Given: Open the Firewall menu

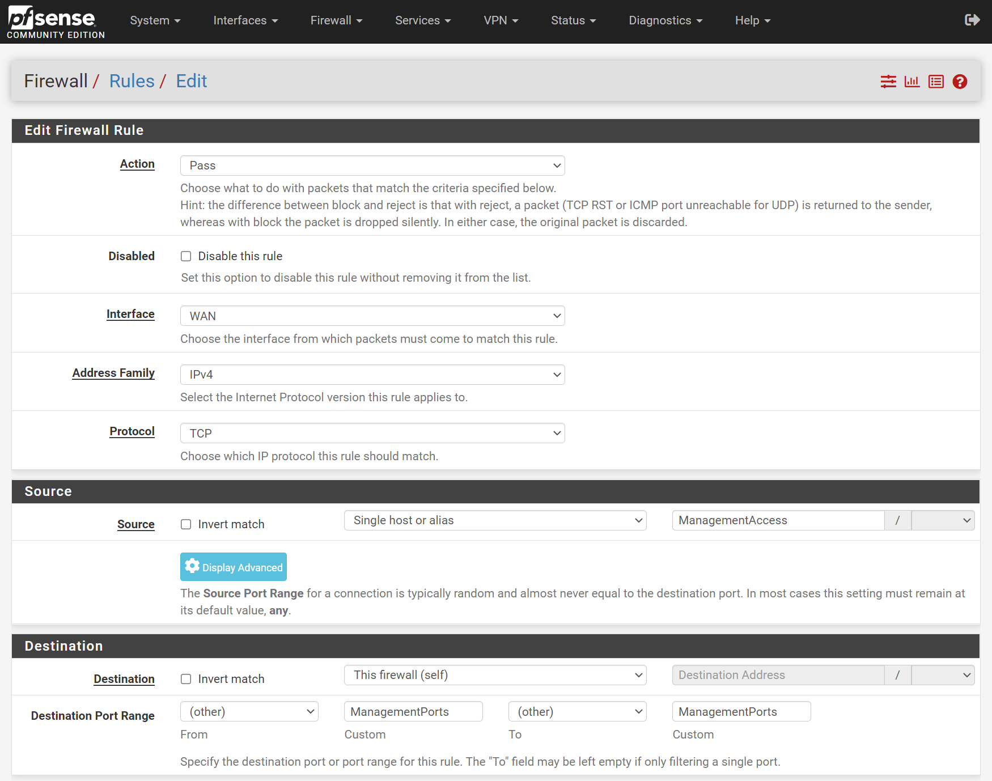Looking at the screenshot, I should coord(336,20).
